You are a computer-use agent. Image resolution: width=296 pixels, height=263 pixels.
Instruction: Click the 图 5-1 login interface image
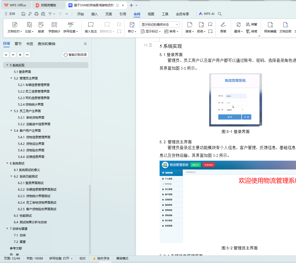coord(235,100)
